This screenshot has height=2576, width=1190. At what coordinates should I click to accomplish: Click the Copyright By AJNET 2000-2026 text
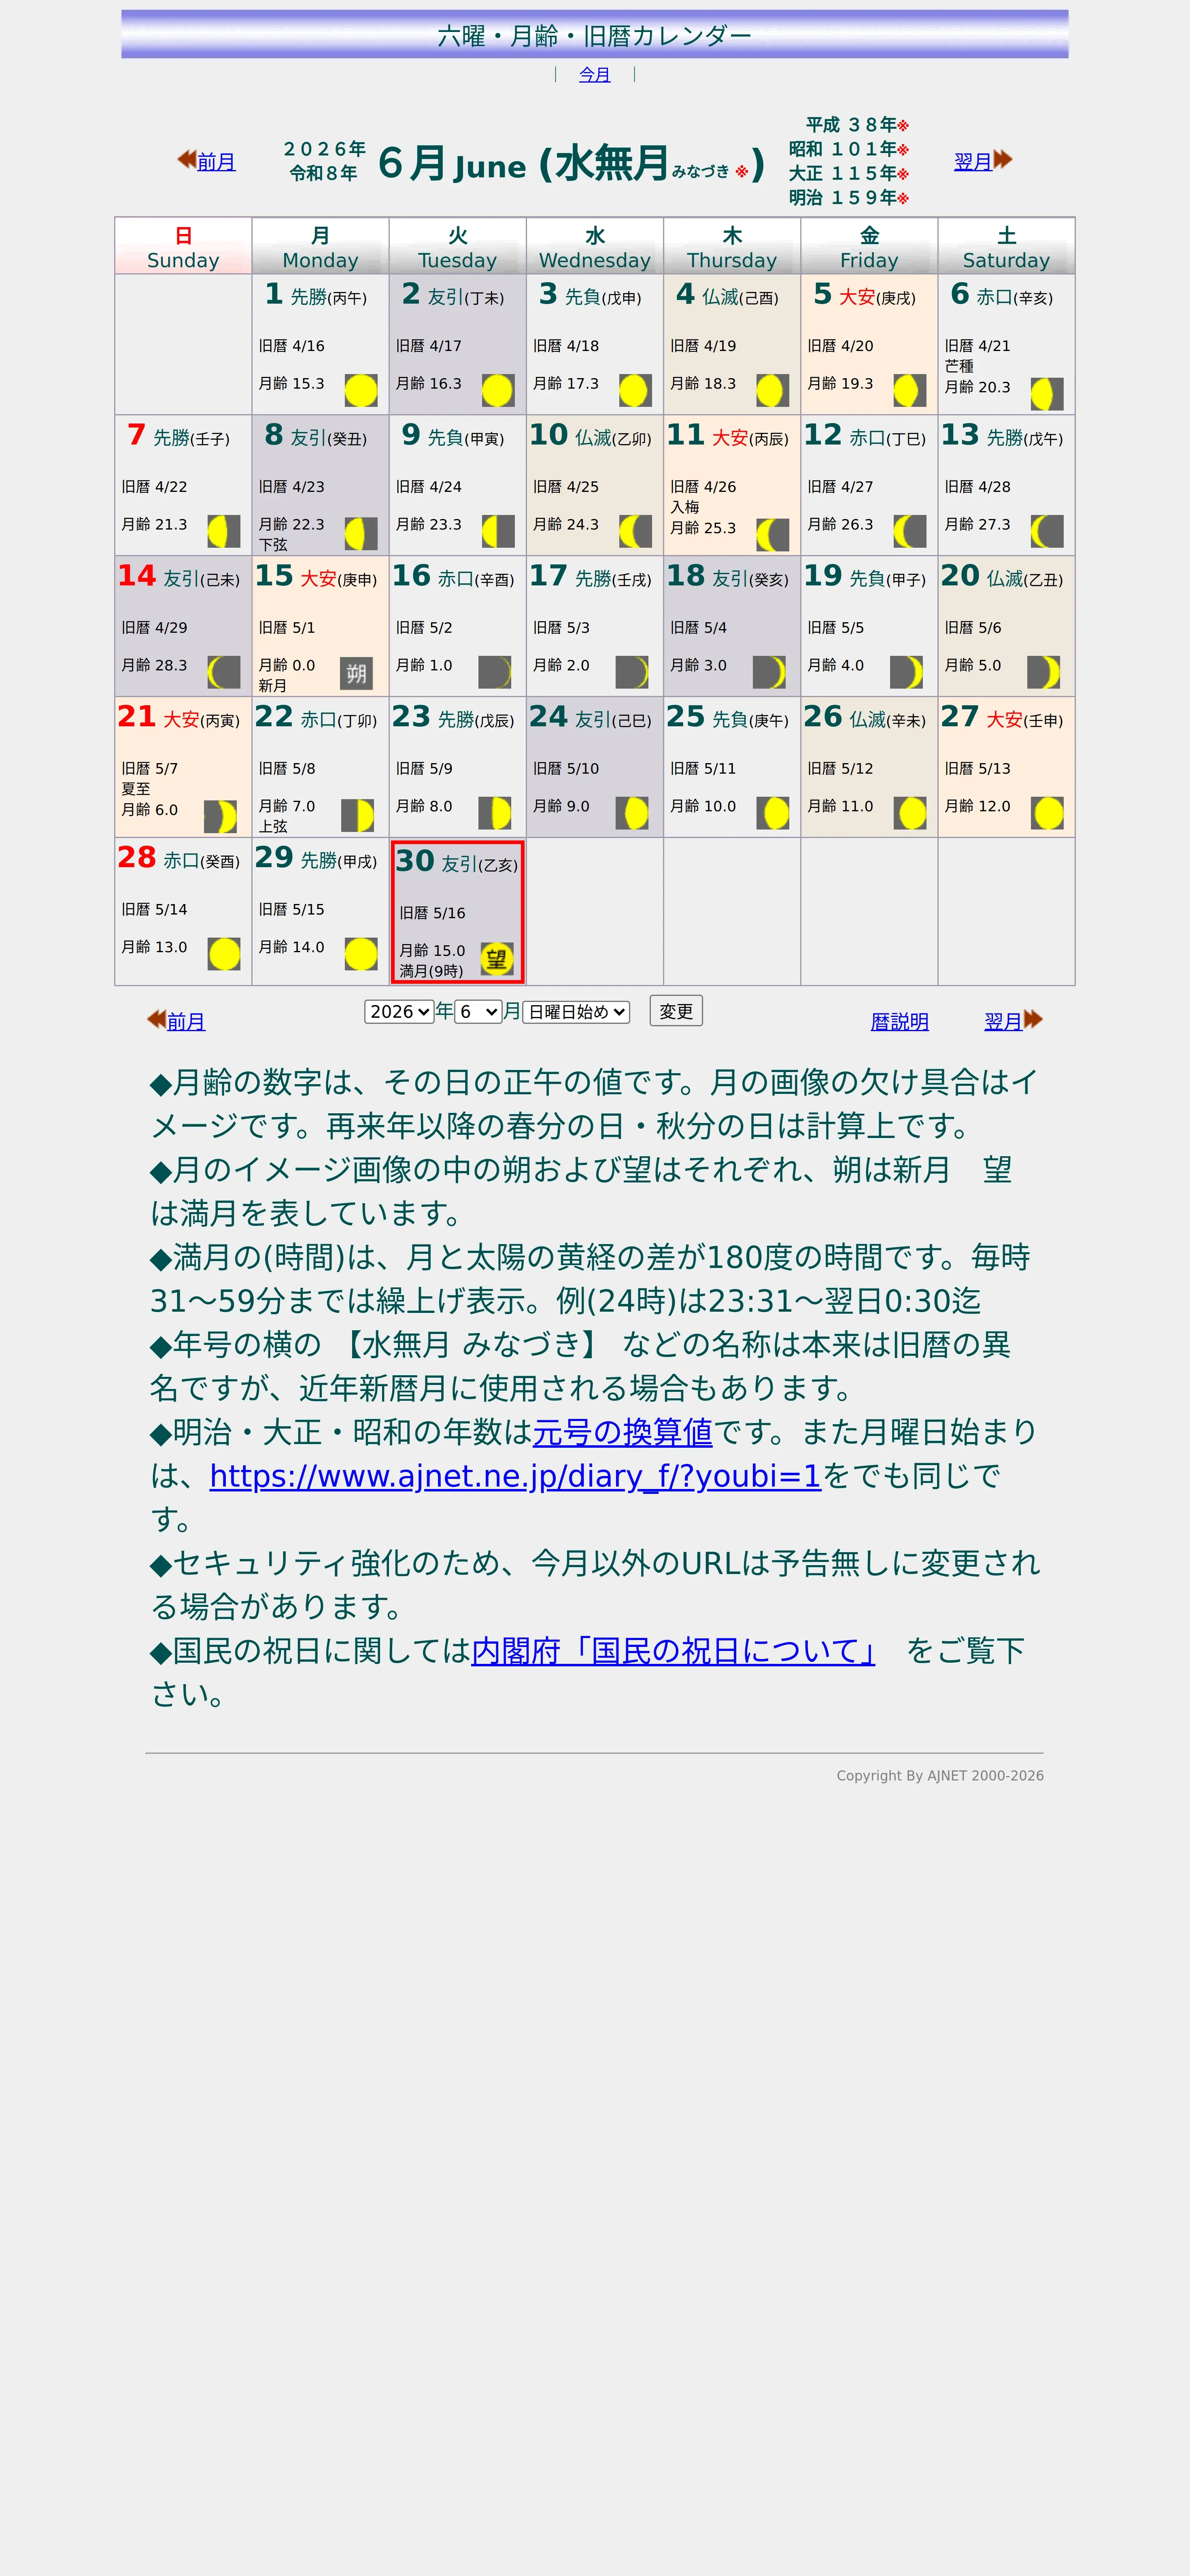[x=940, y=1776]
